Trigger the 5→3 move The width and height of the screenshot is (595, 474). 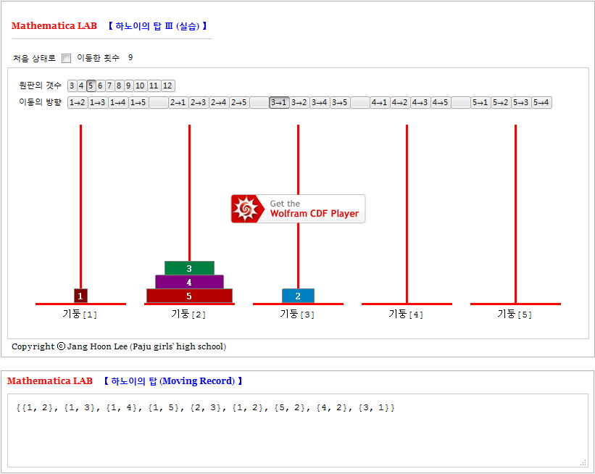point(521,102)
